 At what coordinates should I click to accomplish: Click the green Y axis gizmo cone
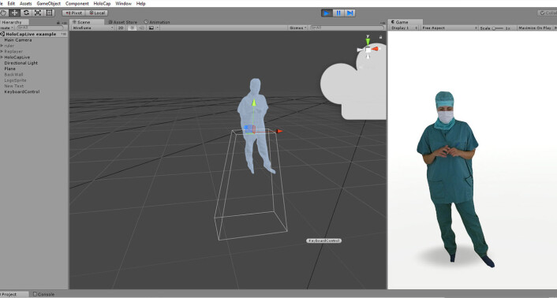tap(368, 41)
